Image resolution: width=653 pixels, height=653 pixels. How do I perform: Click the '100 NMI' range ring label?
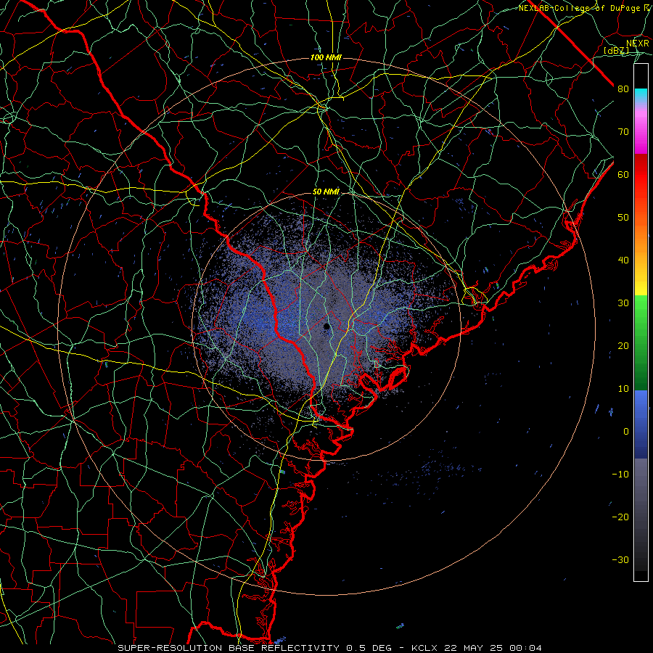coord(326,57)
